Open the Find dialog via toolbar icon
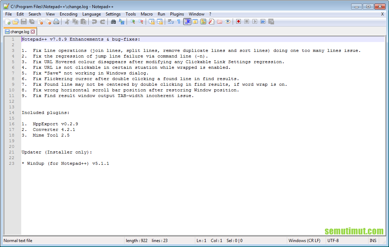The image size is (389, 247). 114,21
